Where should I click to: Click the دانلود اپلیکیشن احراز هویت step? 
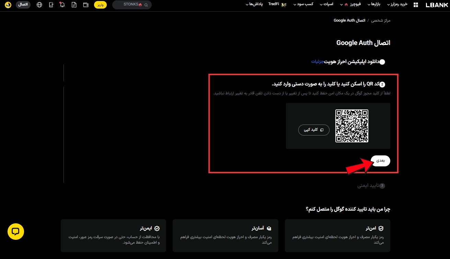coord(351,61)
